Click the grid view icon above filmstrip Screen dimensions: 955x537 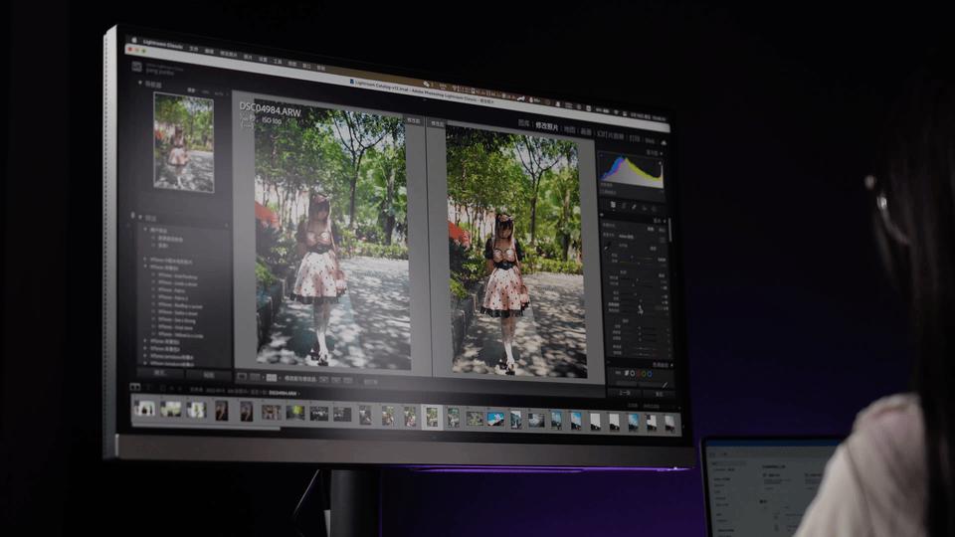[162, 388]
